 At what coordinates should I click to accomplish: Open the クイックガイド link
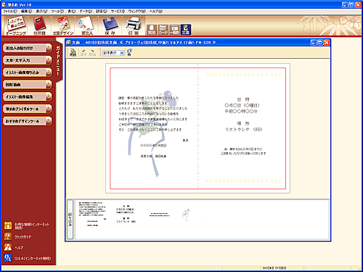point(17,236)
